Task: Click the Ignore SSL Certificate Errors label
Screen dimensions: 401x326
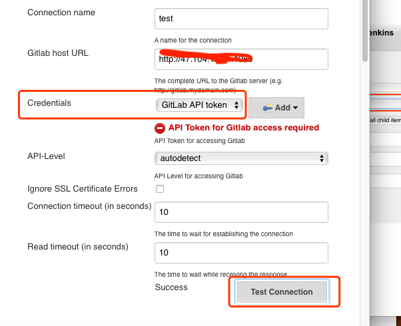Action: [x=83, y=189]
